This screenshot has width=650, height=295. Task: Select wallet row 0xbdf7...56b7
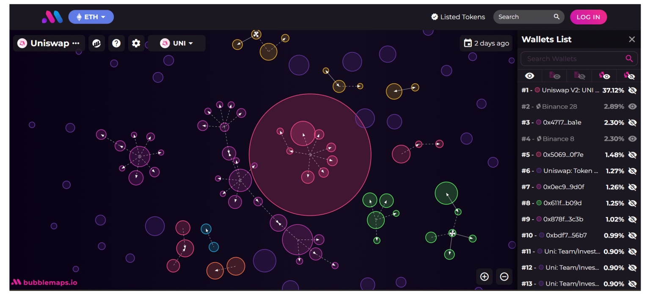(x=579, y=235)
